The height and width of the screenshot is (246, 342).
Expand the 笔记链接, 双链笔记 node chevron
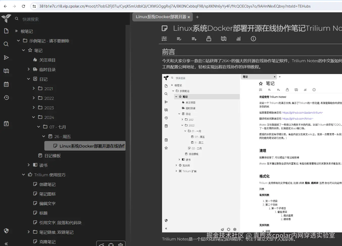point(28,232)
